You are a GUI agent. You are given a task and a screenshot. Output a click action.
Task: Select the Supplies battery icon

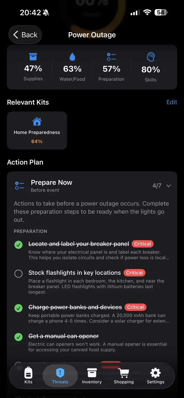tap(33, 56)
